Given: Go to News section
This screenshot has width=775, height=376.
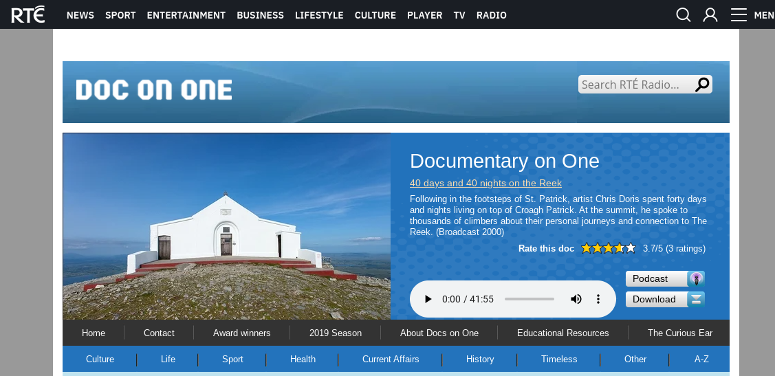Looking at the screenshot, I should pos(80,15).
